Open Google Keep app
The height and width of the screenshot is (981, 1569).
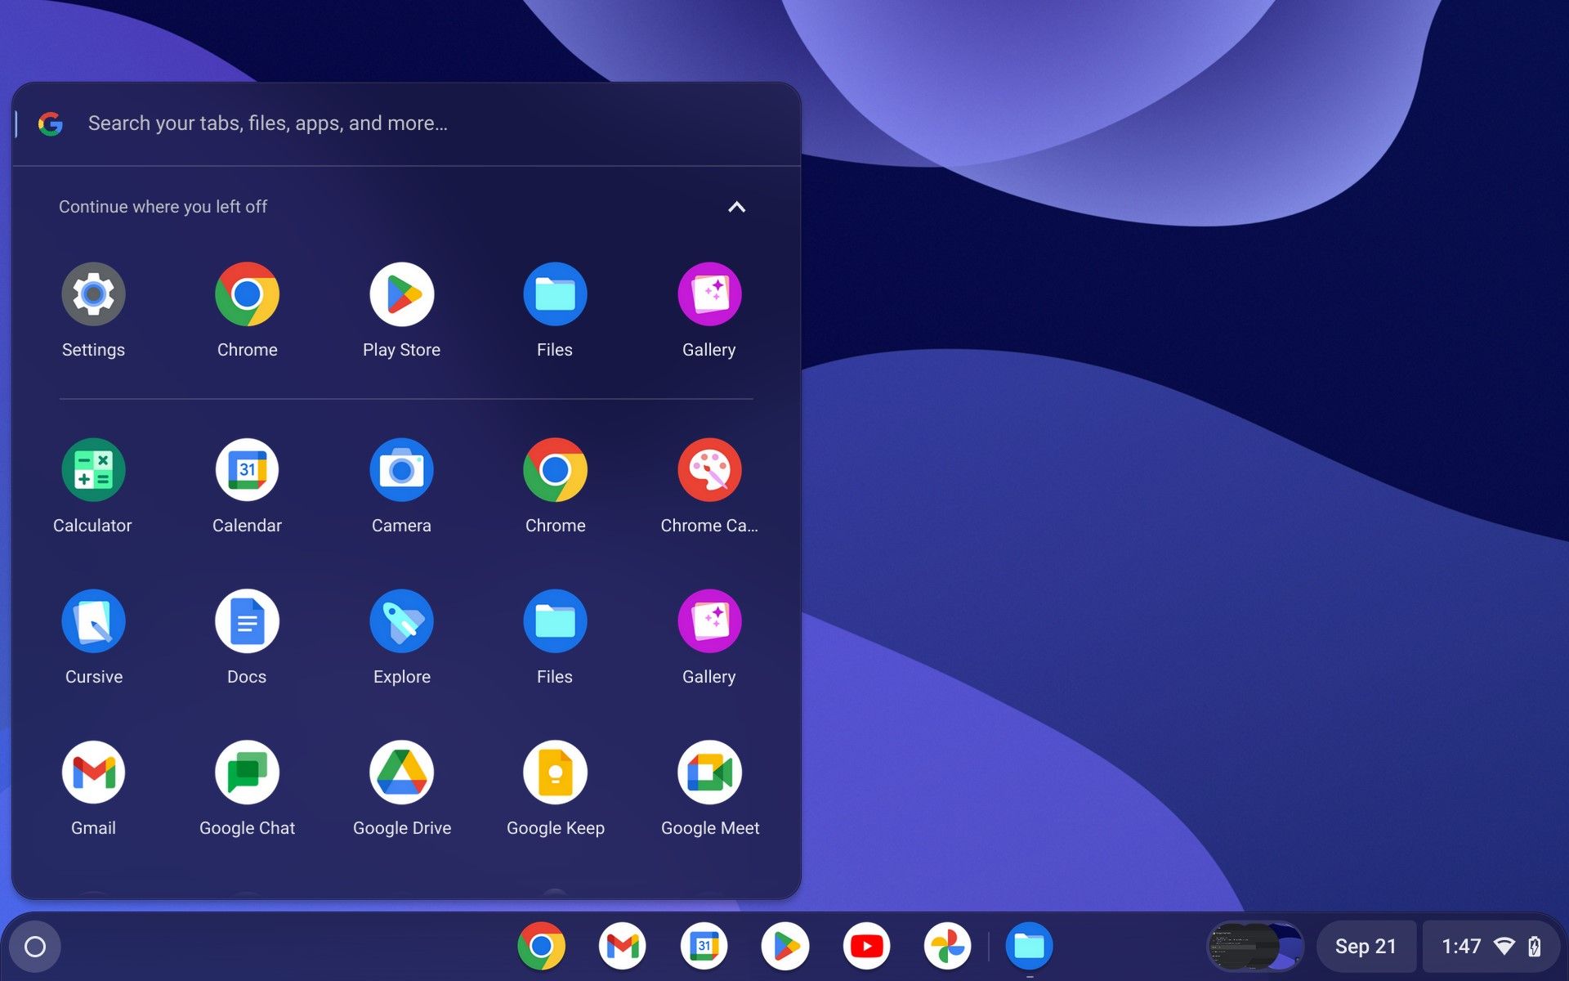tap(555, 772)
